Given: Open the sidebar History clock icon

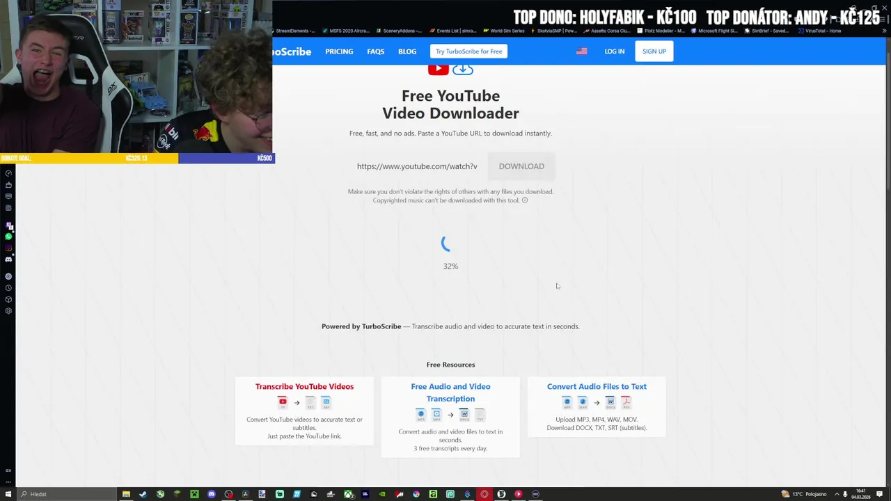Looking at the screenshot, I should pos(8,288).
